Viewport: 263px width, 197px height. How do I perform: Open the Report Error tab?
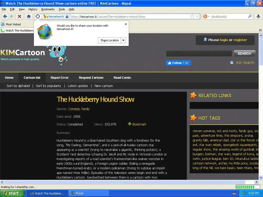[60, 78]
